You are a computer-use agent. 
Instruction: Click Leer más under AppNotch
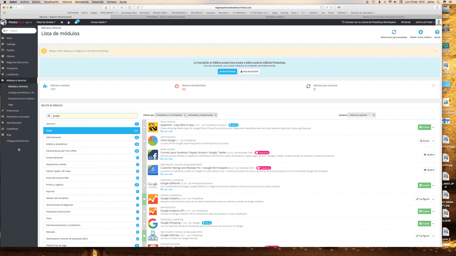pyautogui.click(x=166, y=131)
